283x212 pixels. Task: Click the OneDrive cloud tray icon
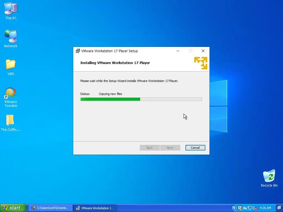tap(245, 208)
